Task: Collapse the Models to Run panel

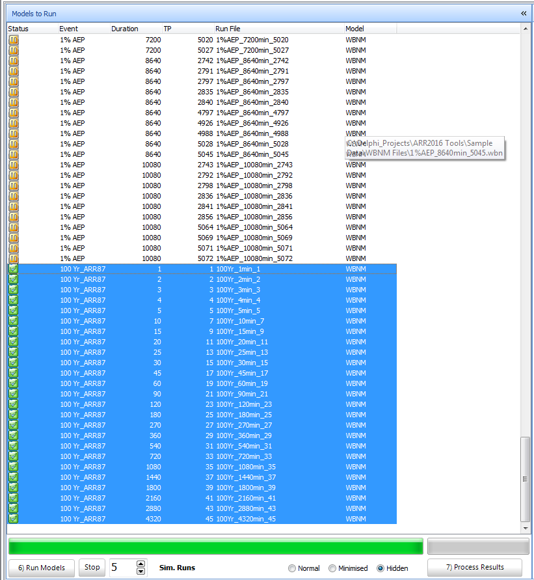Action: (524, 13)
